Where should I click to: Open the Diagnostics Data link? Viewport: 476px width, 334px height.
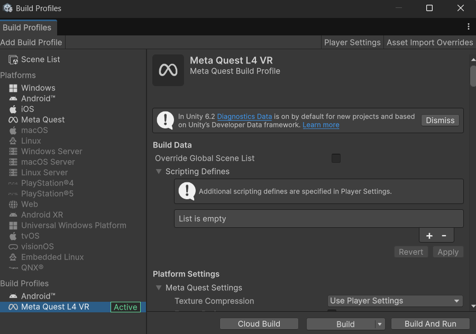coord(244,116)
